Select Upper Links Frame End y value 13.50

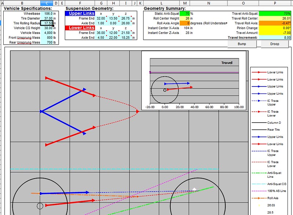pos(113,18)
